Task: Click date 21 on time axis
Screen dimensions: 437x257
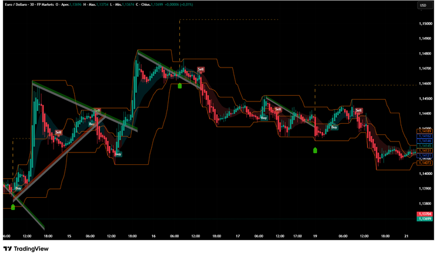Action: pyautogui.click(x=406, y=236)
